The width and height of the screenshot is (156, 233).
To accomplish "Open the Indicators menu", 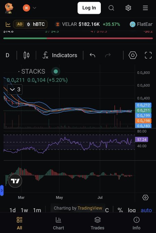I will tap(60, 55).
